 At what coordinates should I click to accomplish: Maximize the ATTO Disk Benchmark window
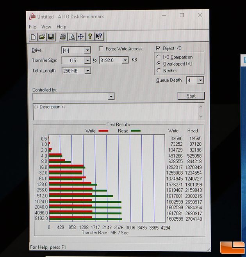tap(182, 15)
